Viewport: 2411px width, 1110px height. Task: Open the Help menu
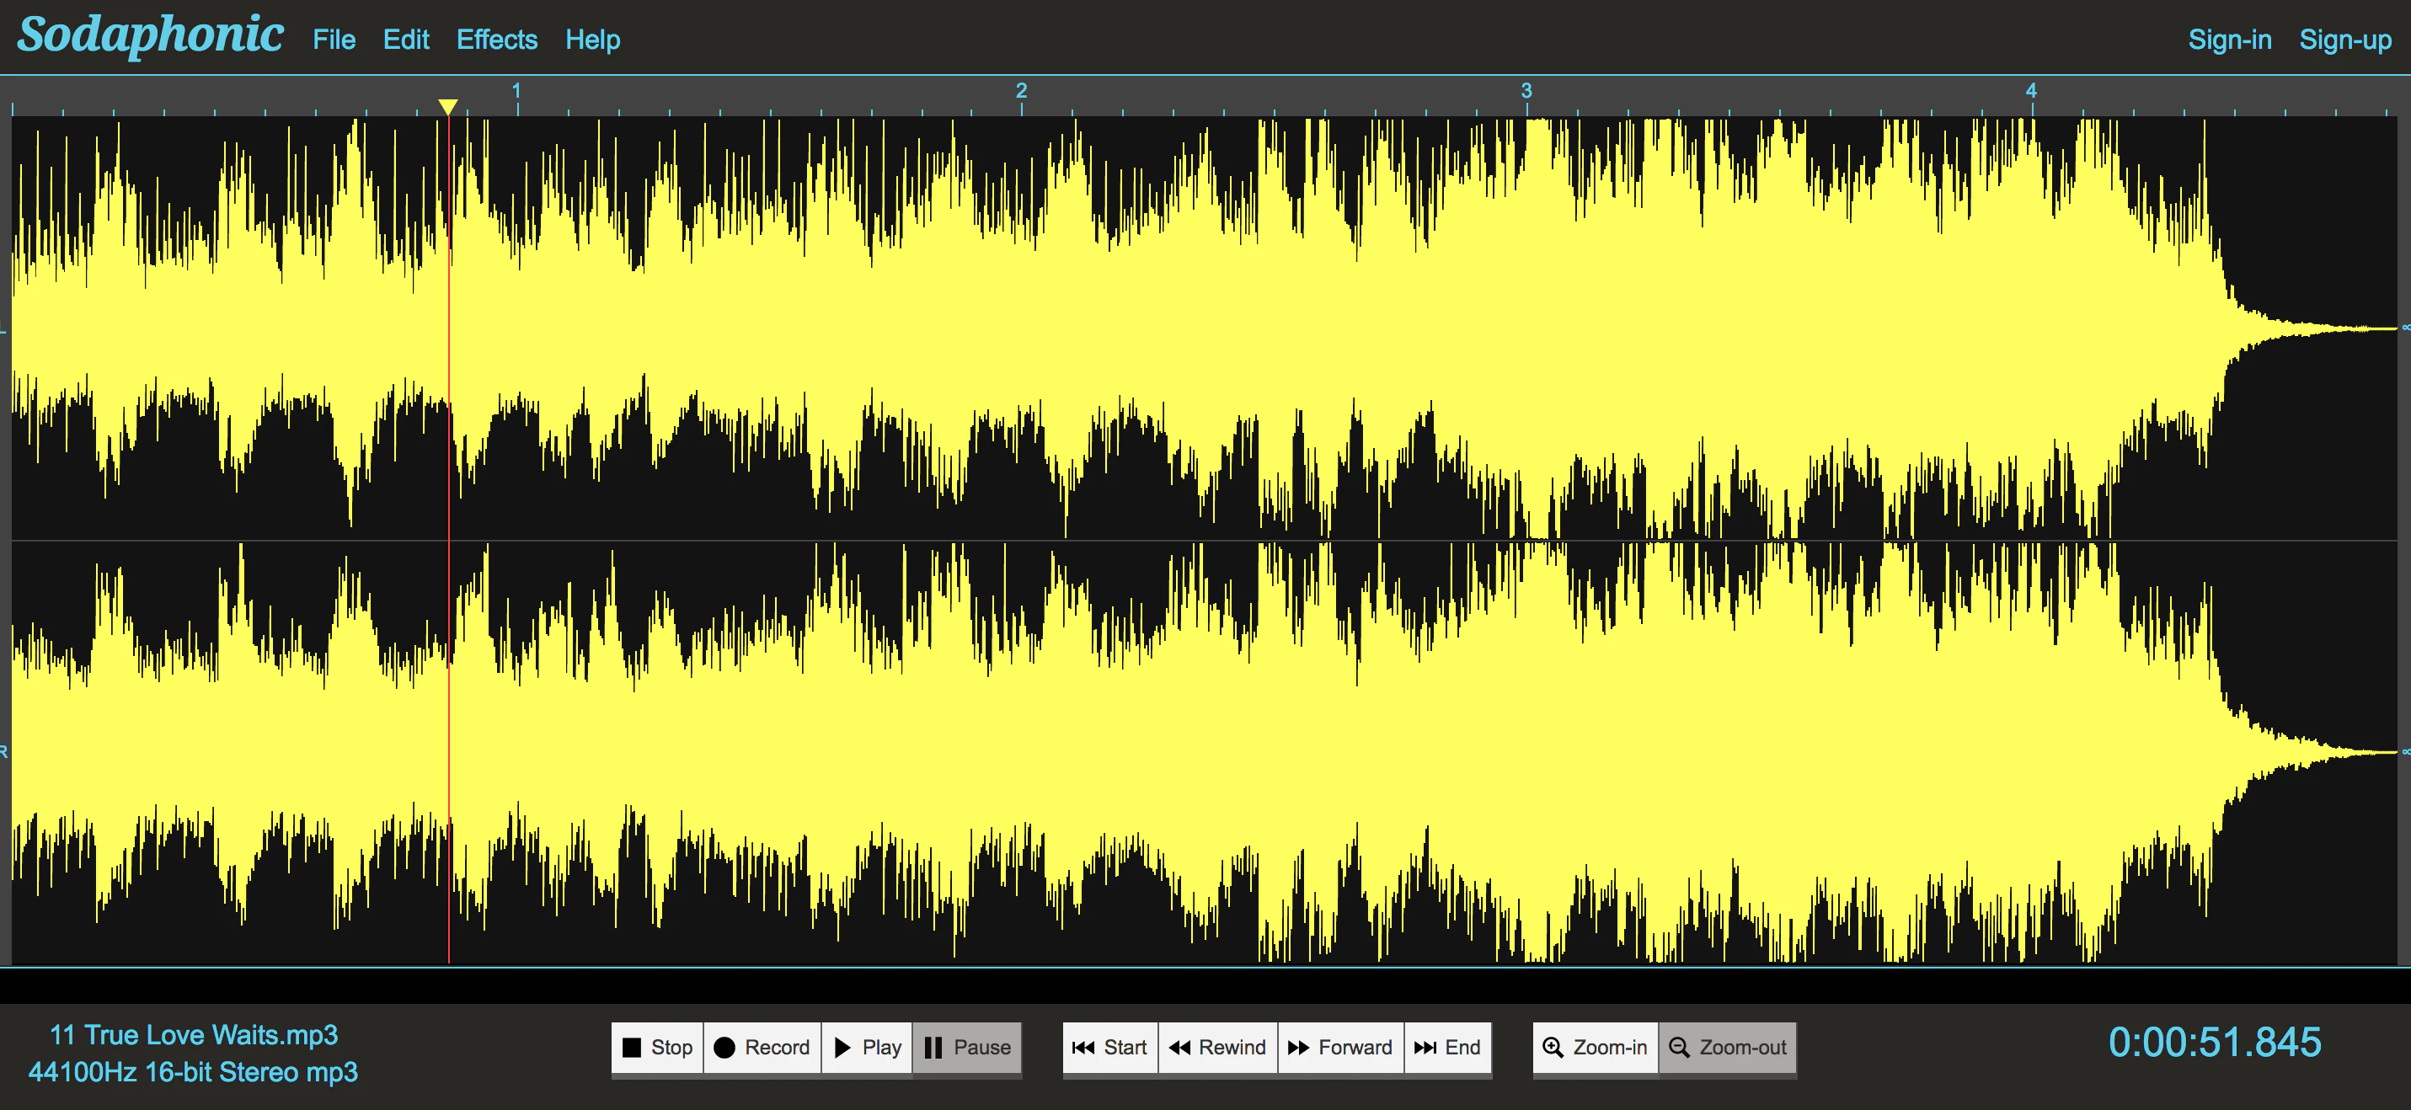[x=592, y=40]
